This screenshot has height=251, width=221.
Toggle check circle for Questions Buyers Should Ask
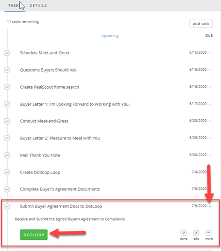pos(7,70)
